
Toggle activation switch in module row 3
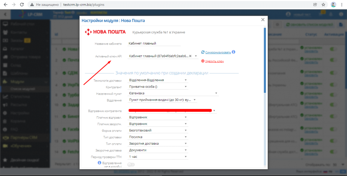[x=333, y=73]
